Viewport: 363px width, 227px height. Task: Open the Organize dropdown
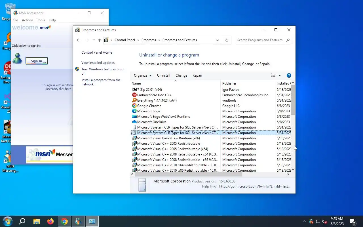pyautogui.click(x=143, y=75)
